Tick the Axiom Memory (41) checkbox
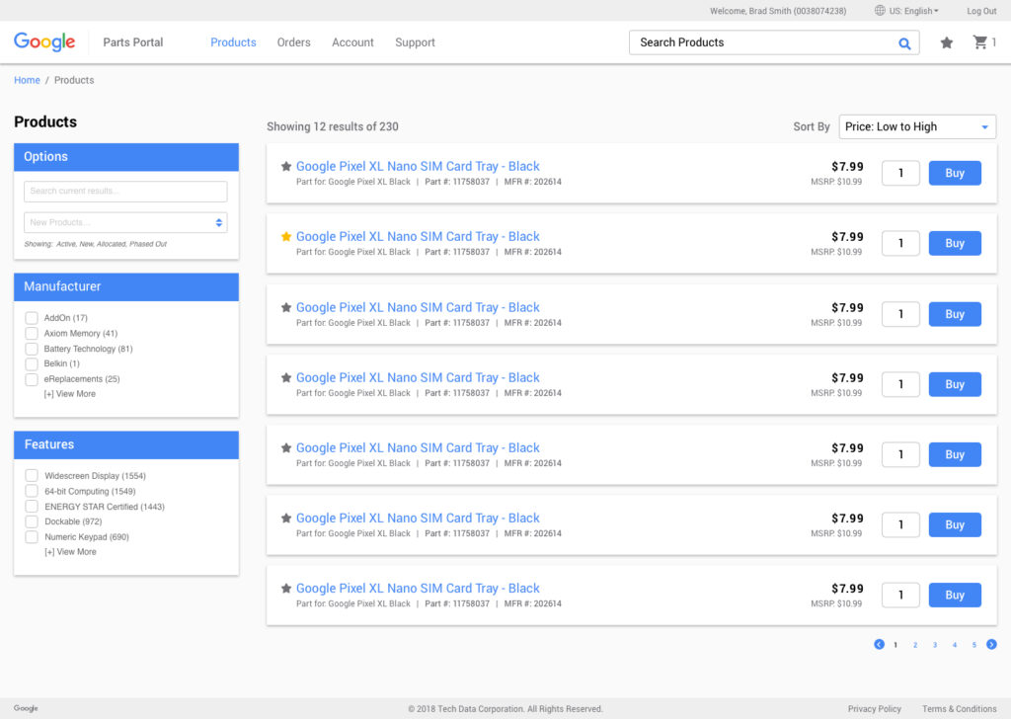Viewport: 1011px width, 719px height. coord(32,334)
